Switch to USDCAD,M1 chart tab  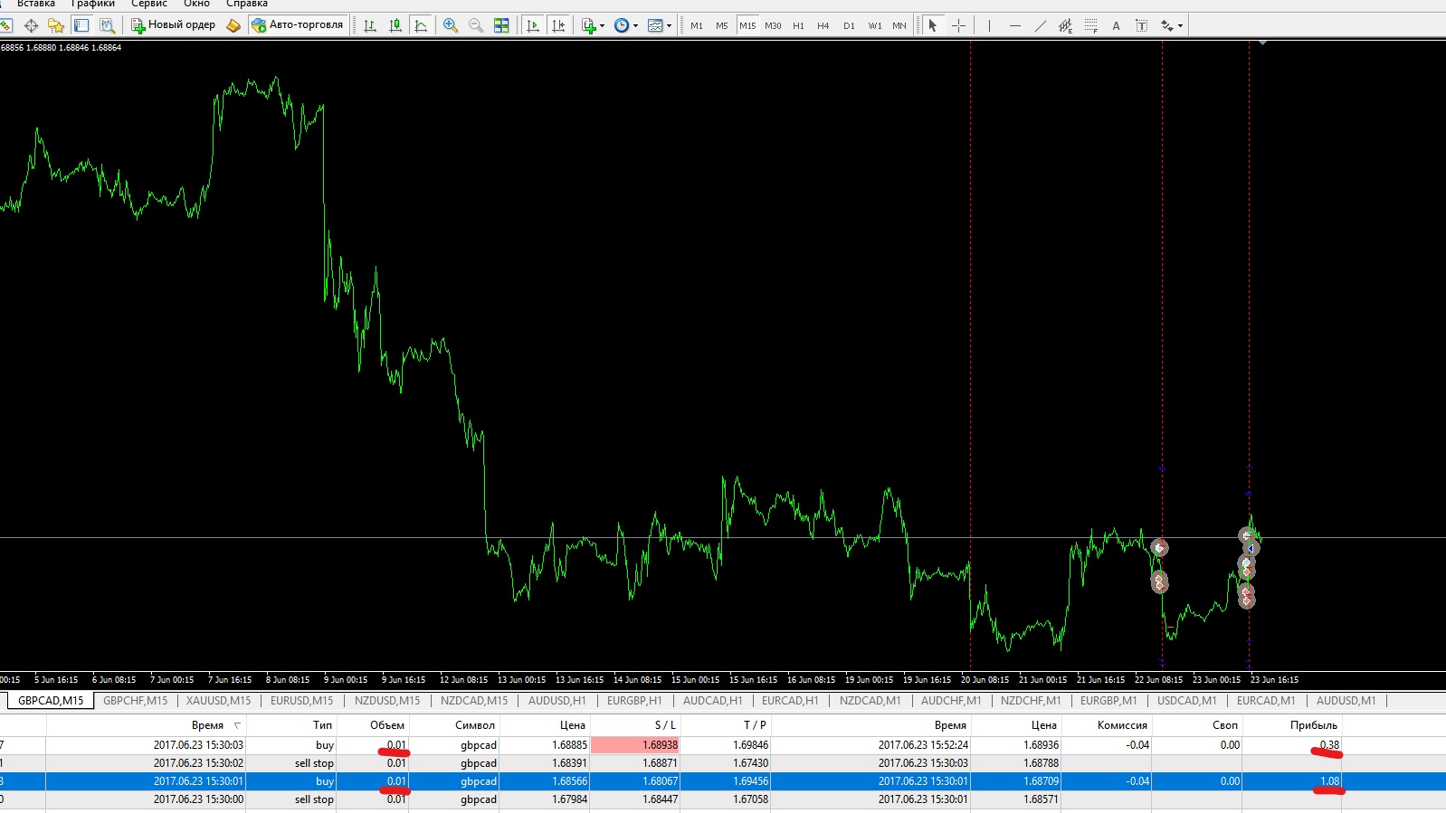(x=1186, y=701)
